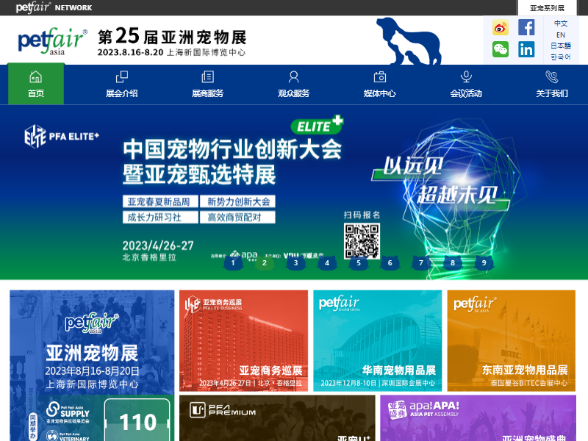This screenshot has width=588, height=441.
Task: Open the 亚洲宠物展 blue card
Action: point(92,342)
